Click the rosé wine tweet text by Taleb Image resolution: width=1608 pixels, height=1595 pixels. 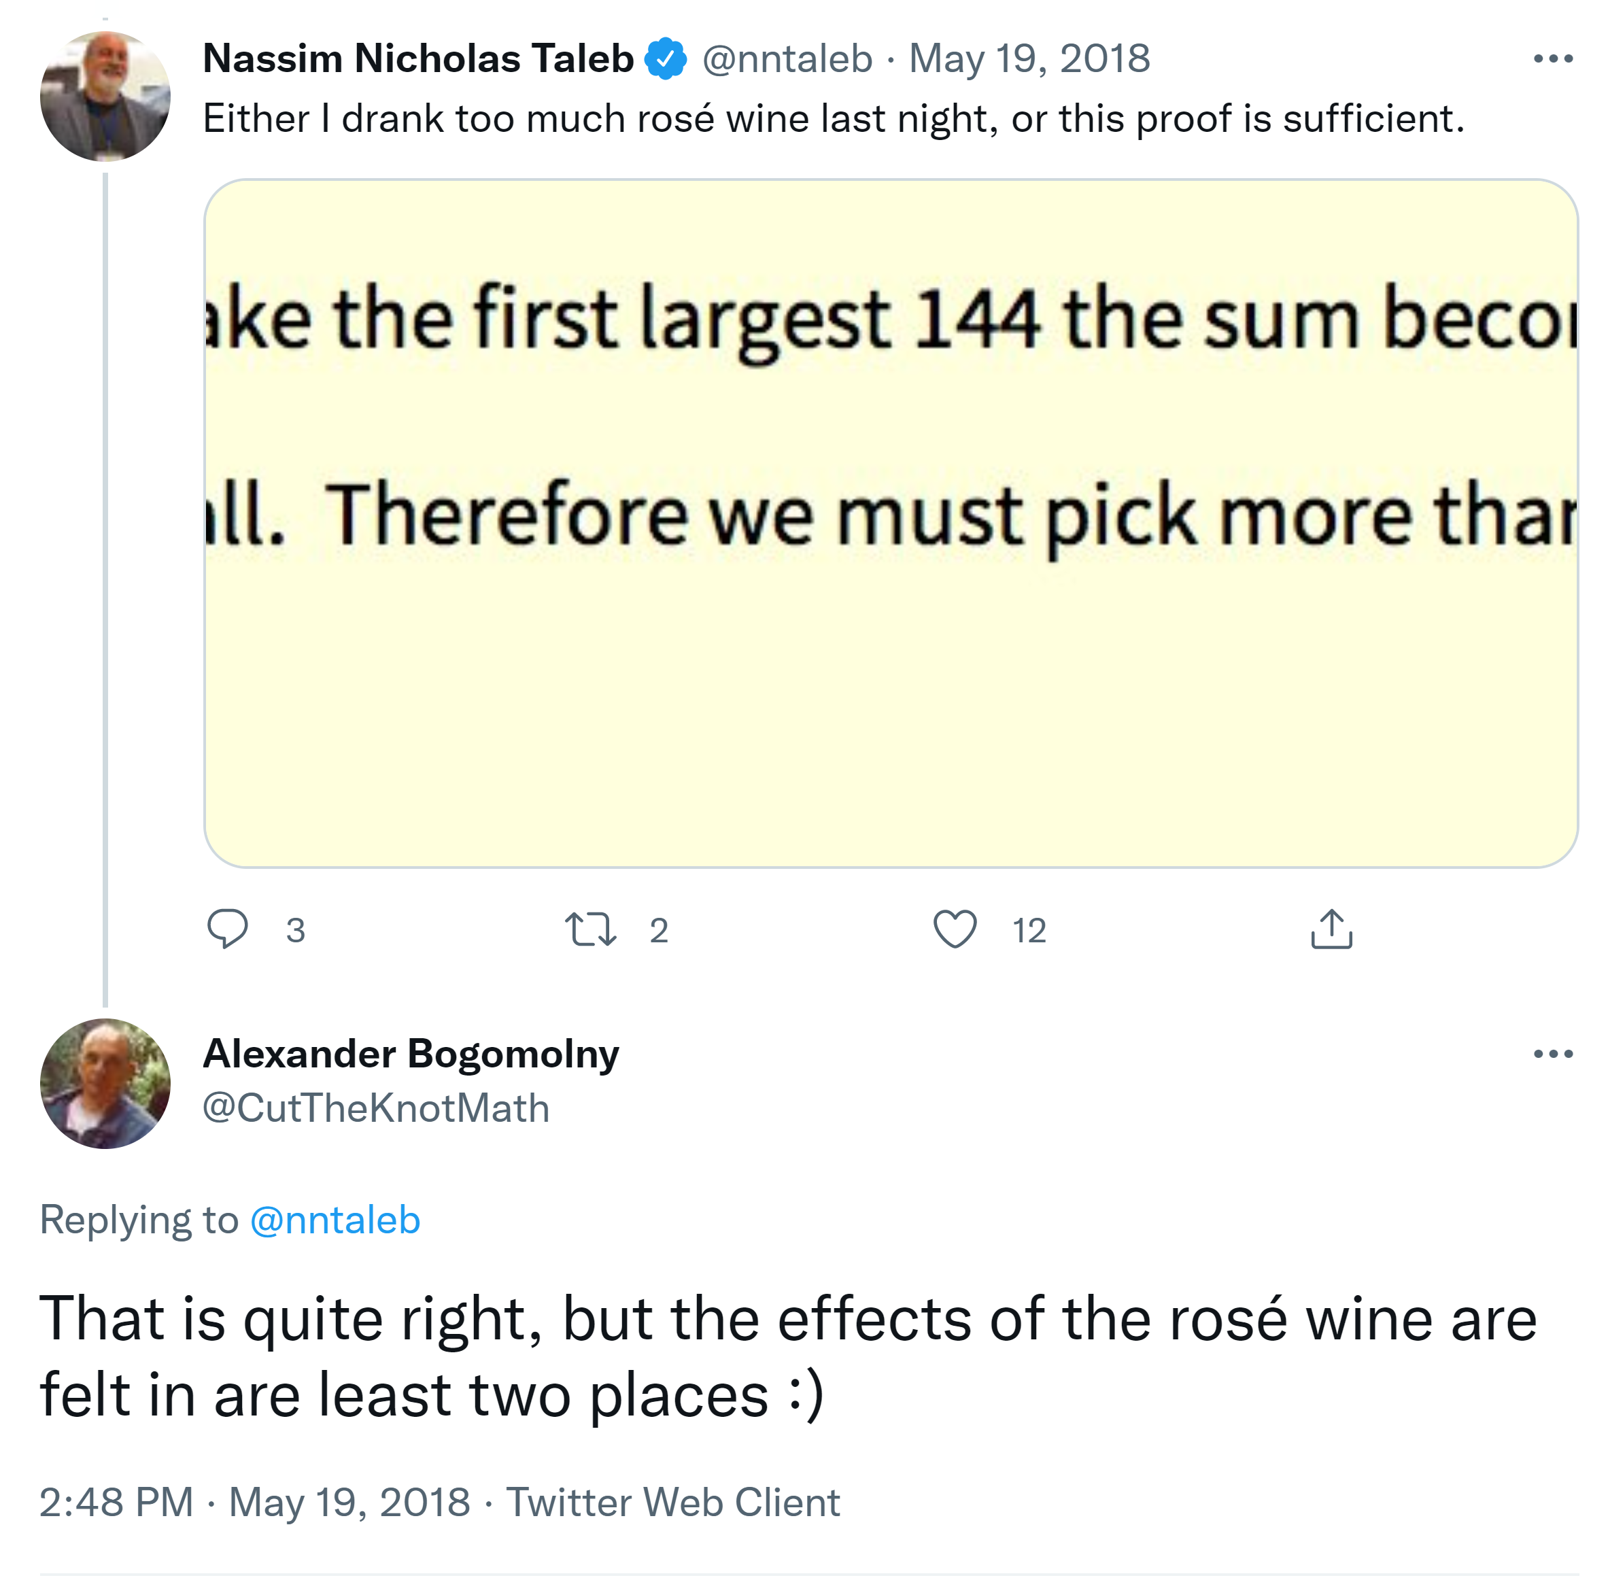tap(832, 118)
